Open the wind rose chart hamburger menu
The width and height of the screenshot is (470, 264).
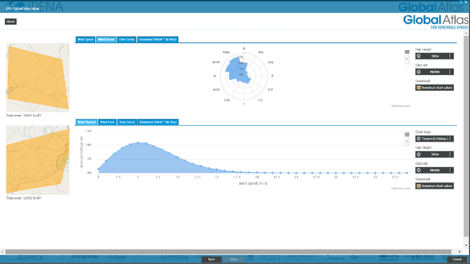[407, 52]
